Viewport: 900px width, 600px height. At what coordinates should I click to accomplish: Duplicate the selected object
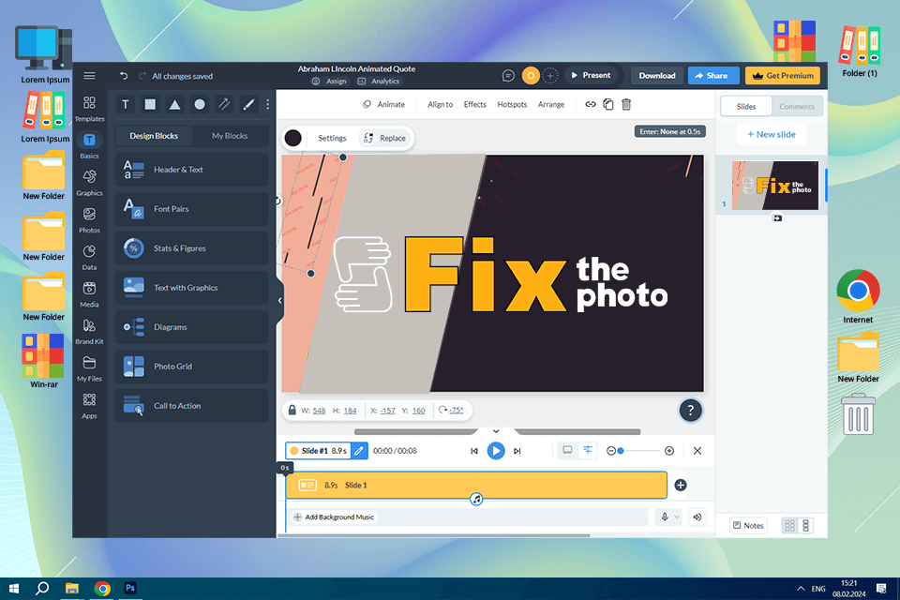[x=608, y=104]
